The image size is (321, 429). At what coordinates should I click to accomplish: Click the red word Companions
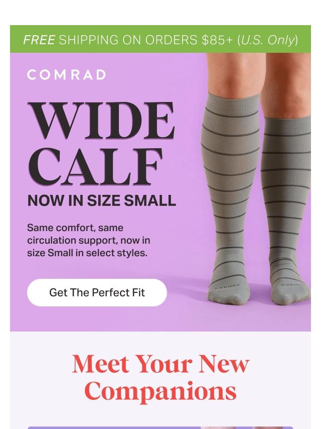click(x=160, y=391)
